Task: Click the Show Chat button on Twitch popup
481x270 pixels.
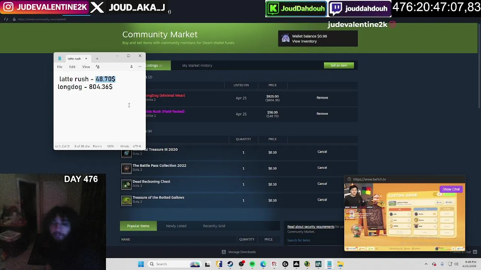Action: pos(451,189)
